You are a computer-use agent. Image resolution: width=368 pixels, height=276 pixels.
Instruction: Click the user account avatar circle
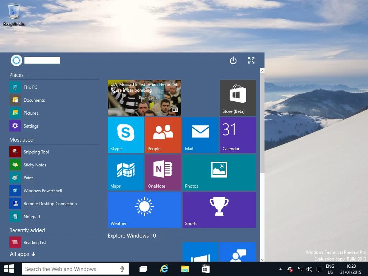[17, 60]
